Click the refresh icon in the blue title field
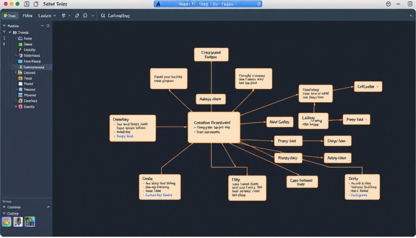The height and width of the screenshot is (238, 416). [259, 4]
